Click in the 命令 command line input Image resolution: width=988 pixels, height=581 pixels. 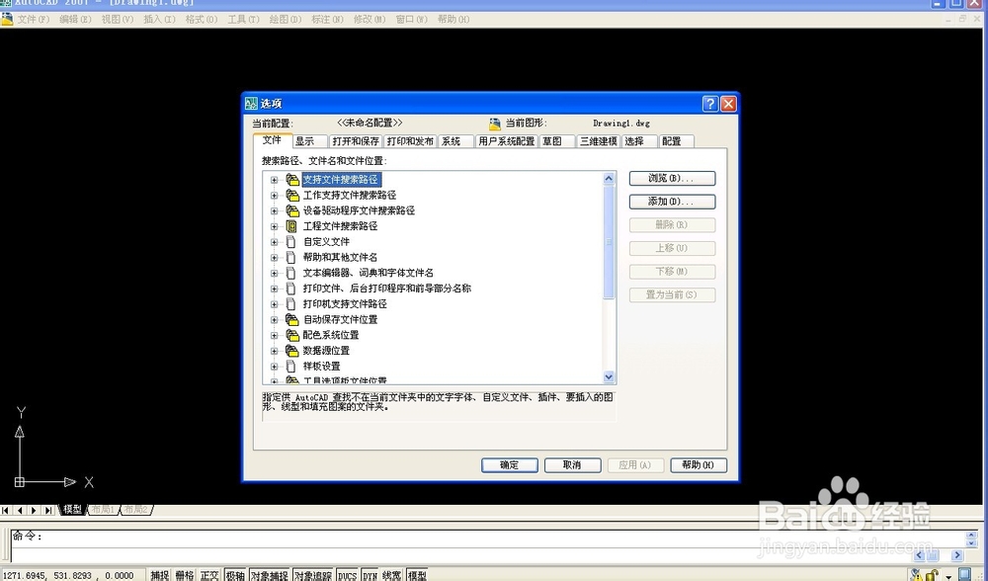491,545
